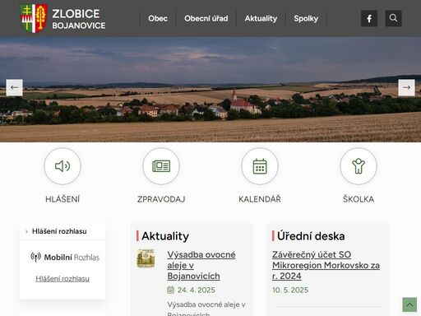Screen dimensions: 421x316
Task: Click the village panorama banner image
Action: point(210,90)
